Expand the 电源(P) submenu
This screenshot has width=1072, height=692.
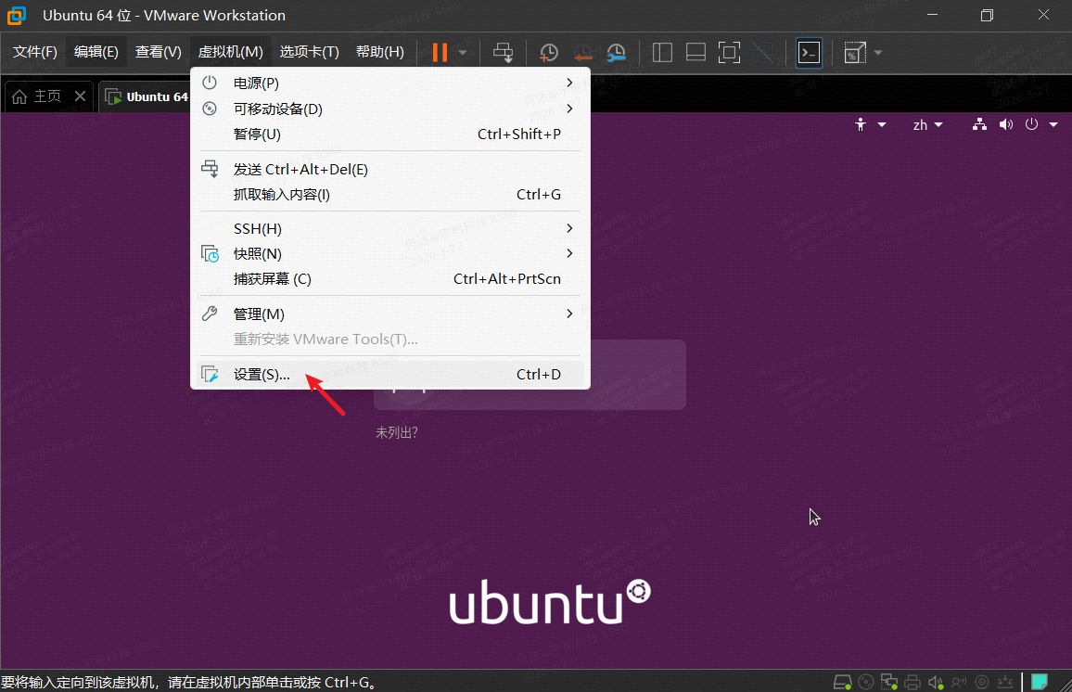tap(390, 83)
